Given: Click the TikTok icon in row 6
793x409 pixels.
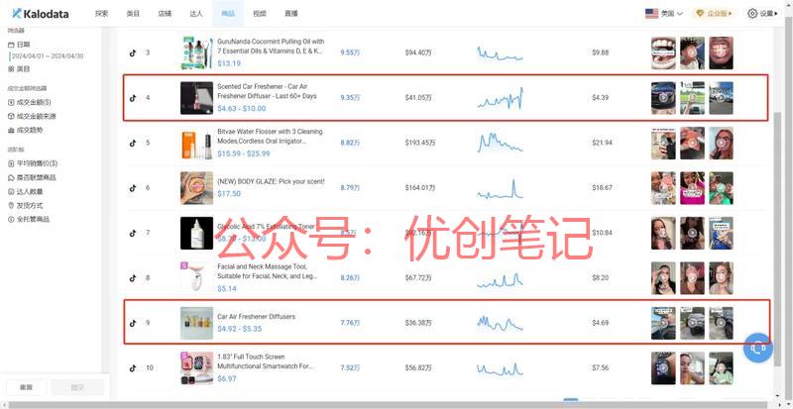Looking at the screenshot, I should [133, 187].
